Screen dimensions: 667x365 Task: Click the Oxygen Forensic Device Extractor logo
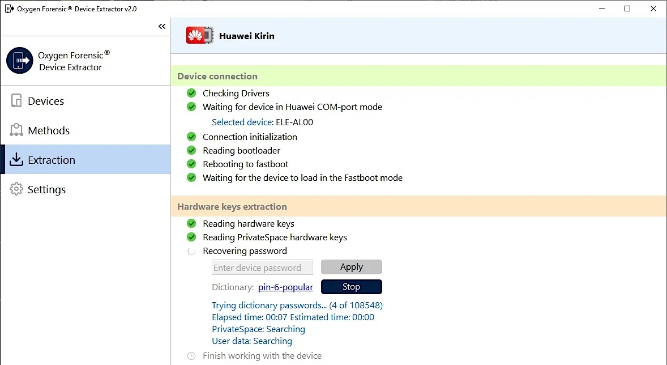[20, 61]
